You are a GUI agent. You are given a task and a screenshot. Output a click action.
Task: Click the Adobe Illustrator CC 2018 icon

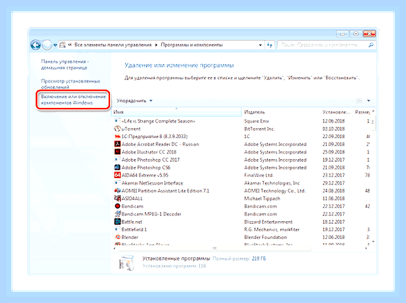click(117, 152)
